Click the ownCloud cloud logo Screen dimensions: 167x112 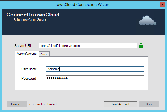point(148,20)
